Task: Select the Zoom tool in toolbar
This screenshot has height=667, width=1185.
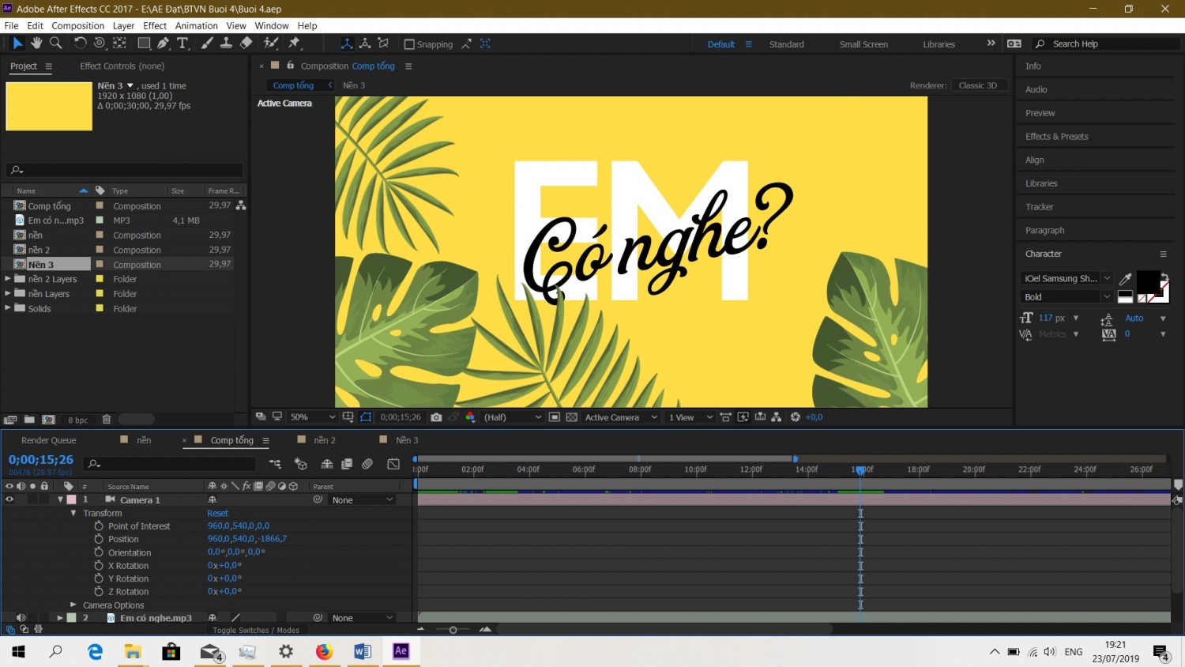Action: click(56, 43)
